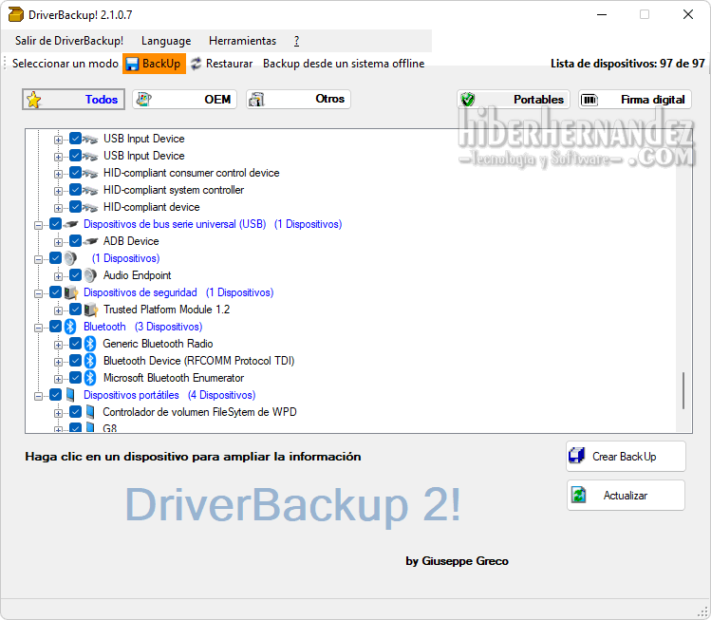Uncheck the USB serial bus category checkbox

coord(55,224)
